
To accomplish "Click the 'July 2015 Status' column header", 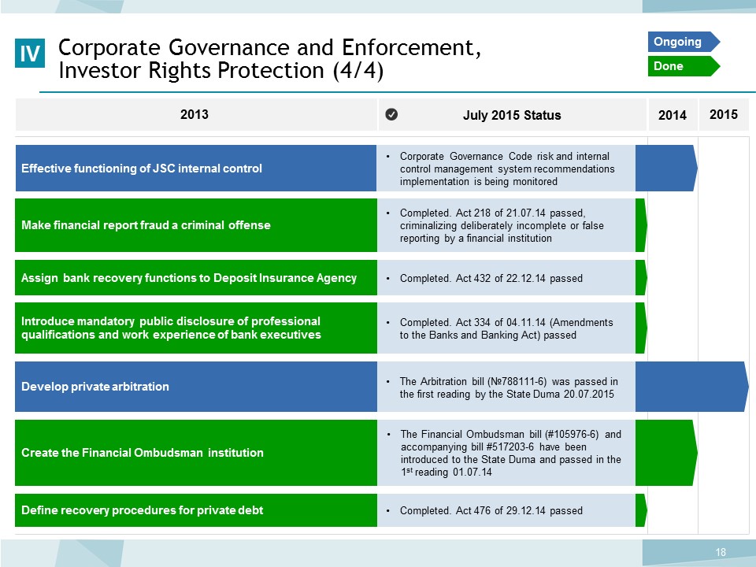I will [512, 115].
